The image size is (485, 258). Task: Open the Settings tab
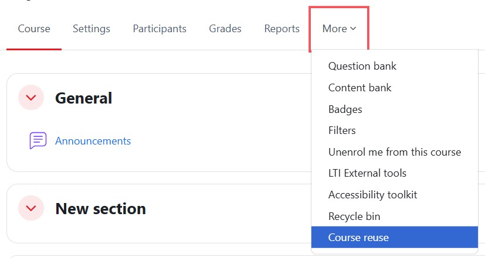pos(91,29)
